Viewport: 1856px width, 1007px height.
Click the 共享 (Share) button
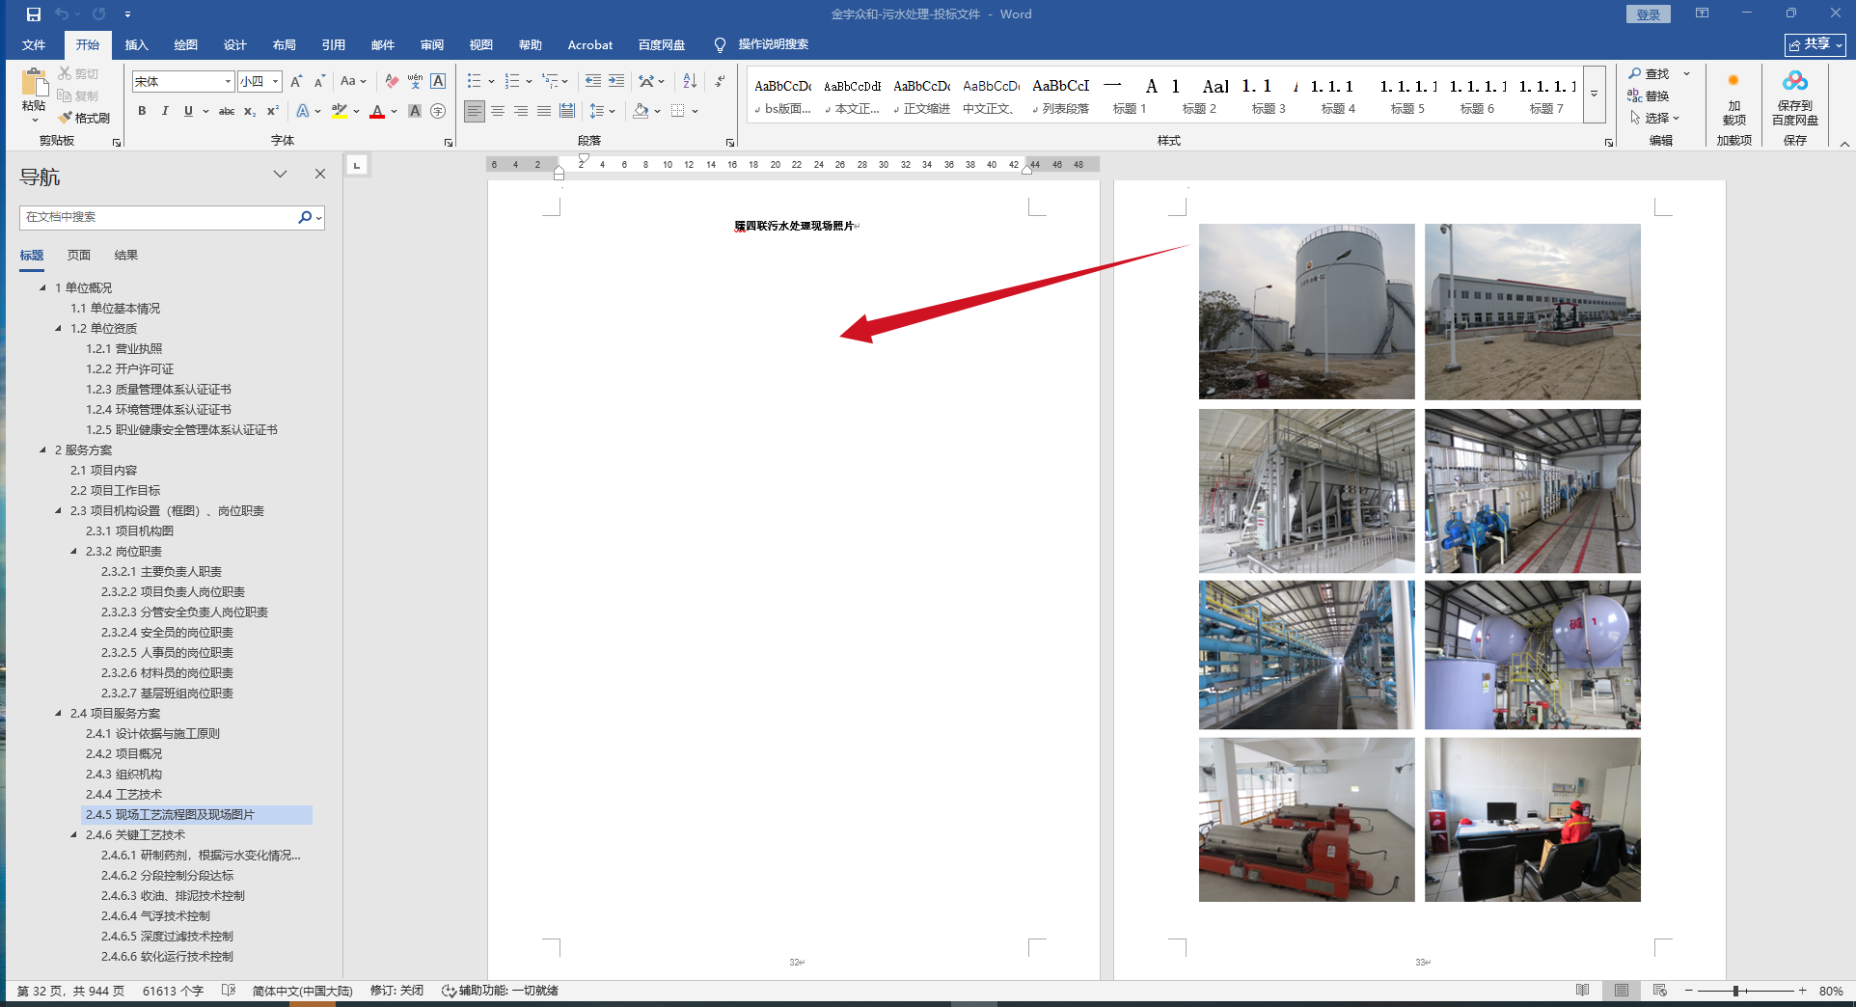1815,44
